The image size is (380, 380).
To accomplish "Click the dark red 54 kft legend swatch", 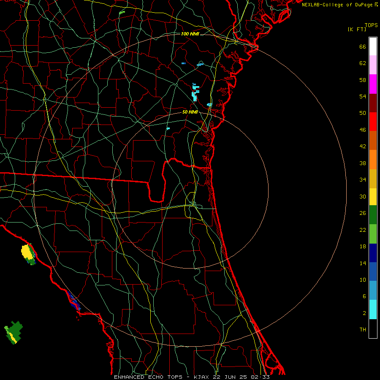I will 373,103.
